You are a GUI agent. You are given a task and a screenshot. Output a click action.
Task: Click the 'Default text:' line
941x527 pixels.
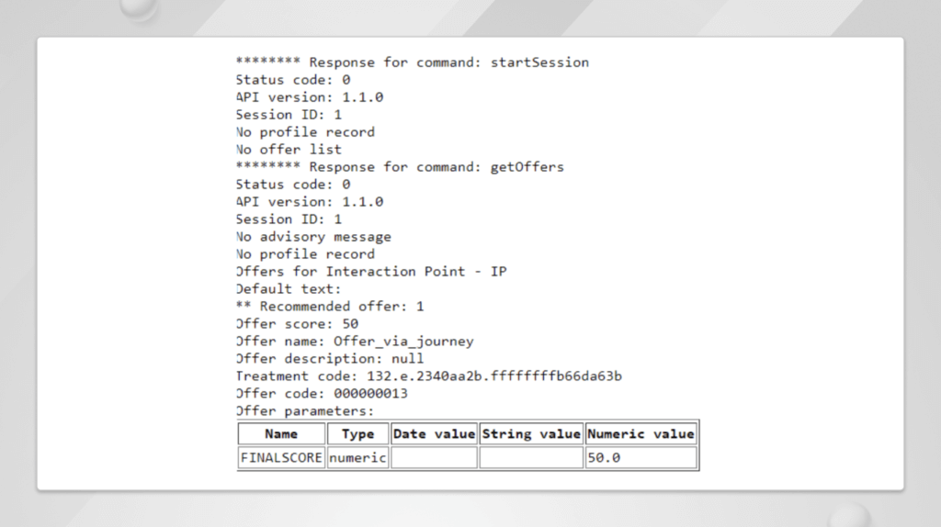pos(289,289)
